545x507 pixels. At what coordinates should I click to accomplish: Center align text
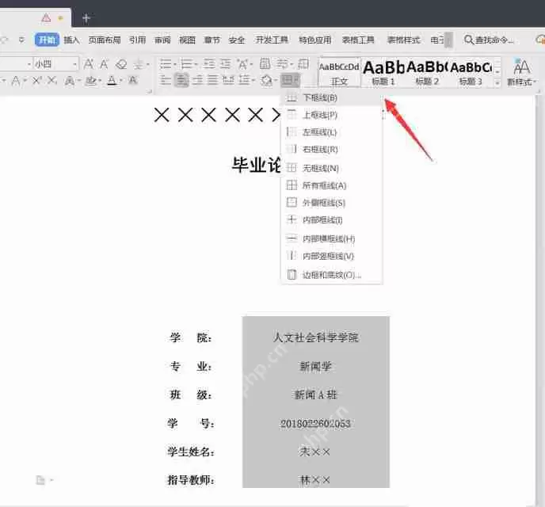[x=181, y=81]
